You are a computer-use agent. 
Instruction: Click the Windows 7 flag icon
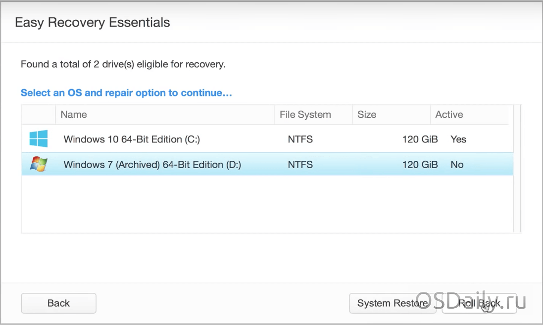[38, 164]
